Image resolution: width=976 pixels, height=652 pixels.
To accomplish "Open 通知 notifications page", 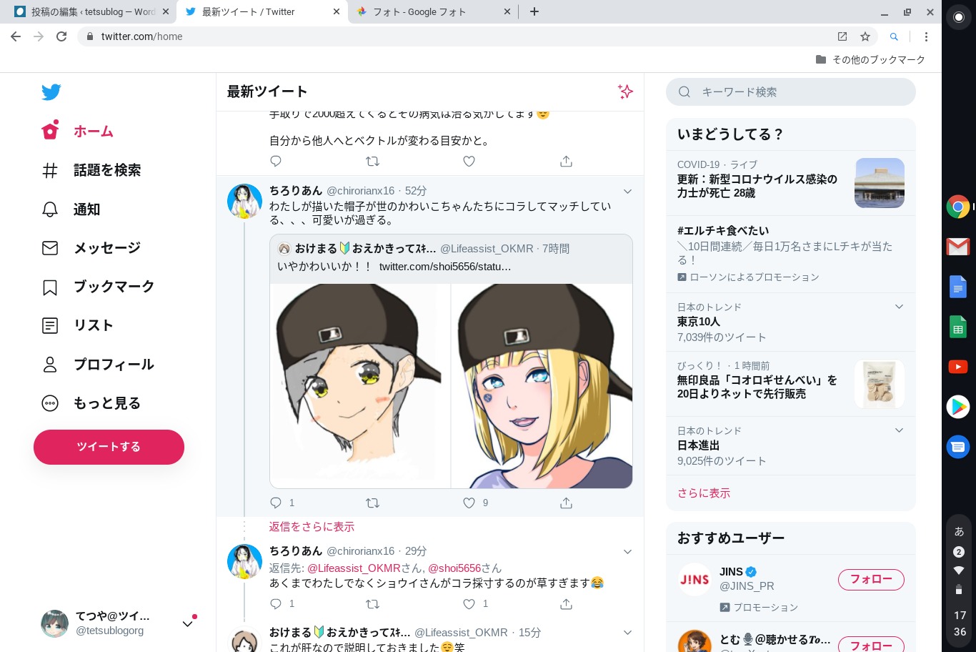I will tap(71, 209).
